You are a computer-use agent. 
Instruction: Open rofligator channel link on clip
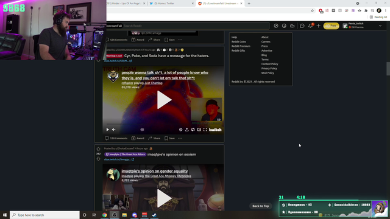click(127, 83)
